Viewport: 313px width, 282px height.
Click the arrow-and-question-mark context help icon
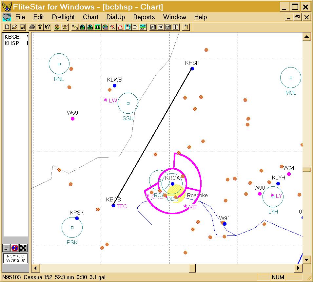tap(48, 27)
